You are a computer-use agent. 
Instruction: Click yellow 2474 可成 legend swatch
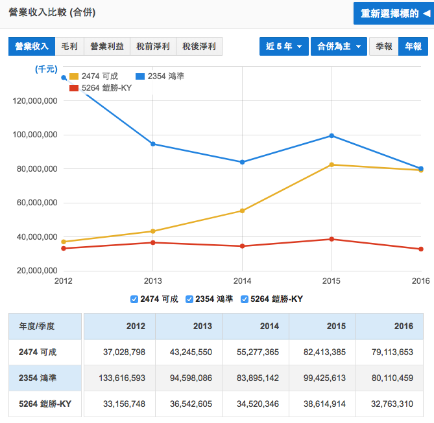pyautogui.click(x=74, y=76)
